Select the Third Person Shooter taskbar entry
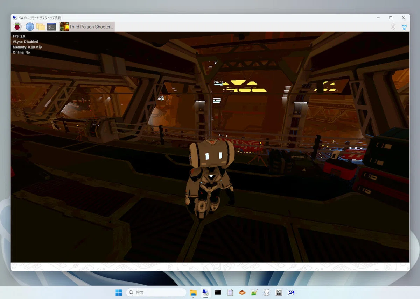The width and height of the screenshot is (420, 299). coord(87,27)
